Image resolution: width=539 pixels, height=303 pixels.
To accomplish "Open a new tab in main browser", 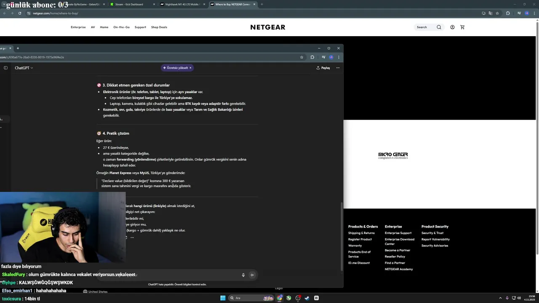I will (x=262, y=4).
